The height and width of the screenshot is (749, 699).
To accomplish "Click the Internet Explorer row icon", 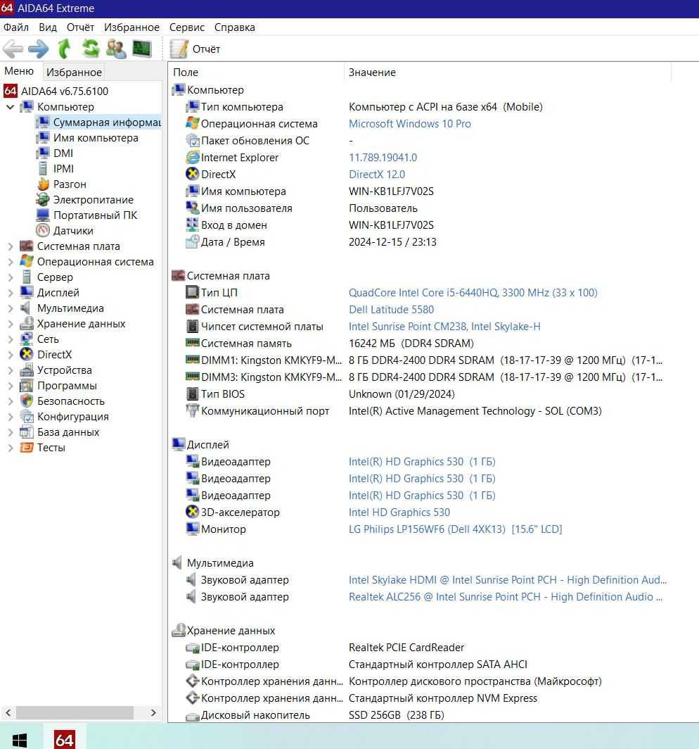I will (192, 157).
